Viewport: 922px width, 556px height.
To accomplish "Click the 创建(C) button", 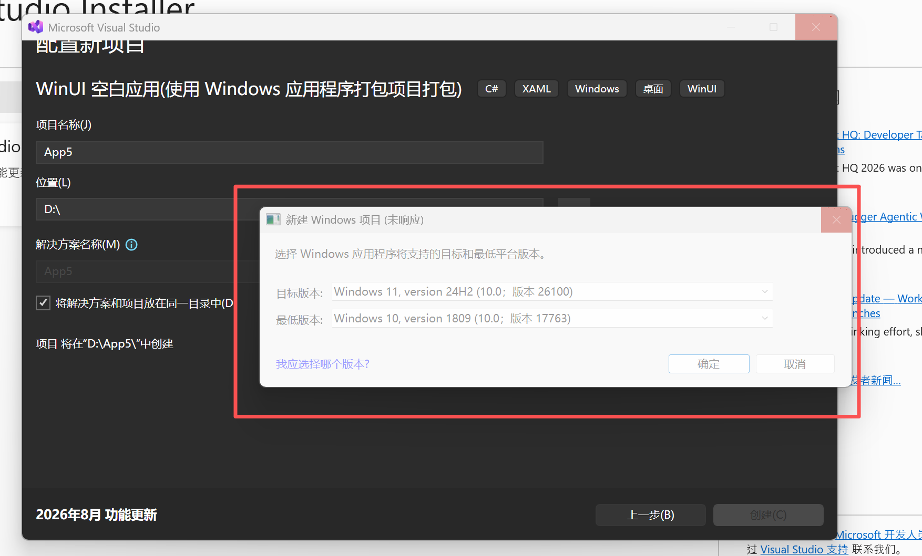I will coord(768,515).
